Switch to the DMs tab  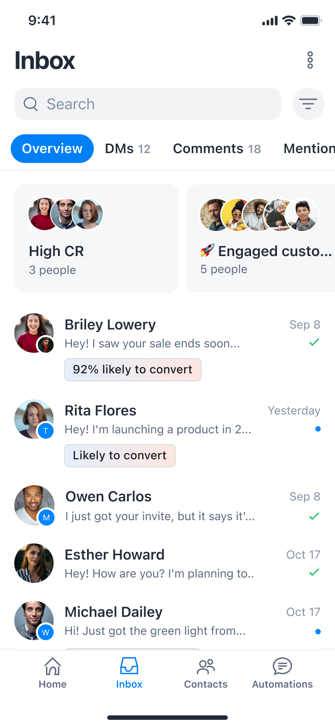point(127,149)
